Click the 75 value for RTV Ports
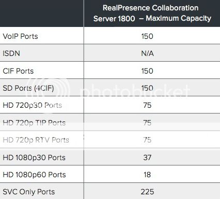This screenshot has width=220, height=199. coord(147,140)
